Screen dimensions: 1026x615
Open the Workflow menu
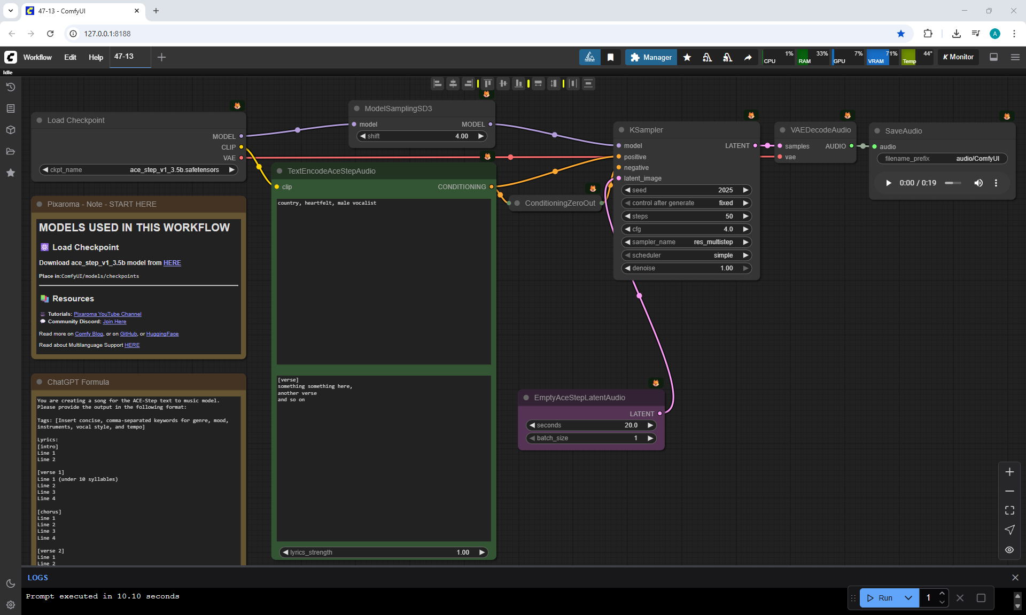pyautogui.click(x=37, y=57)
